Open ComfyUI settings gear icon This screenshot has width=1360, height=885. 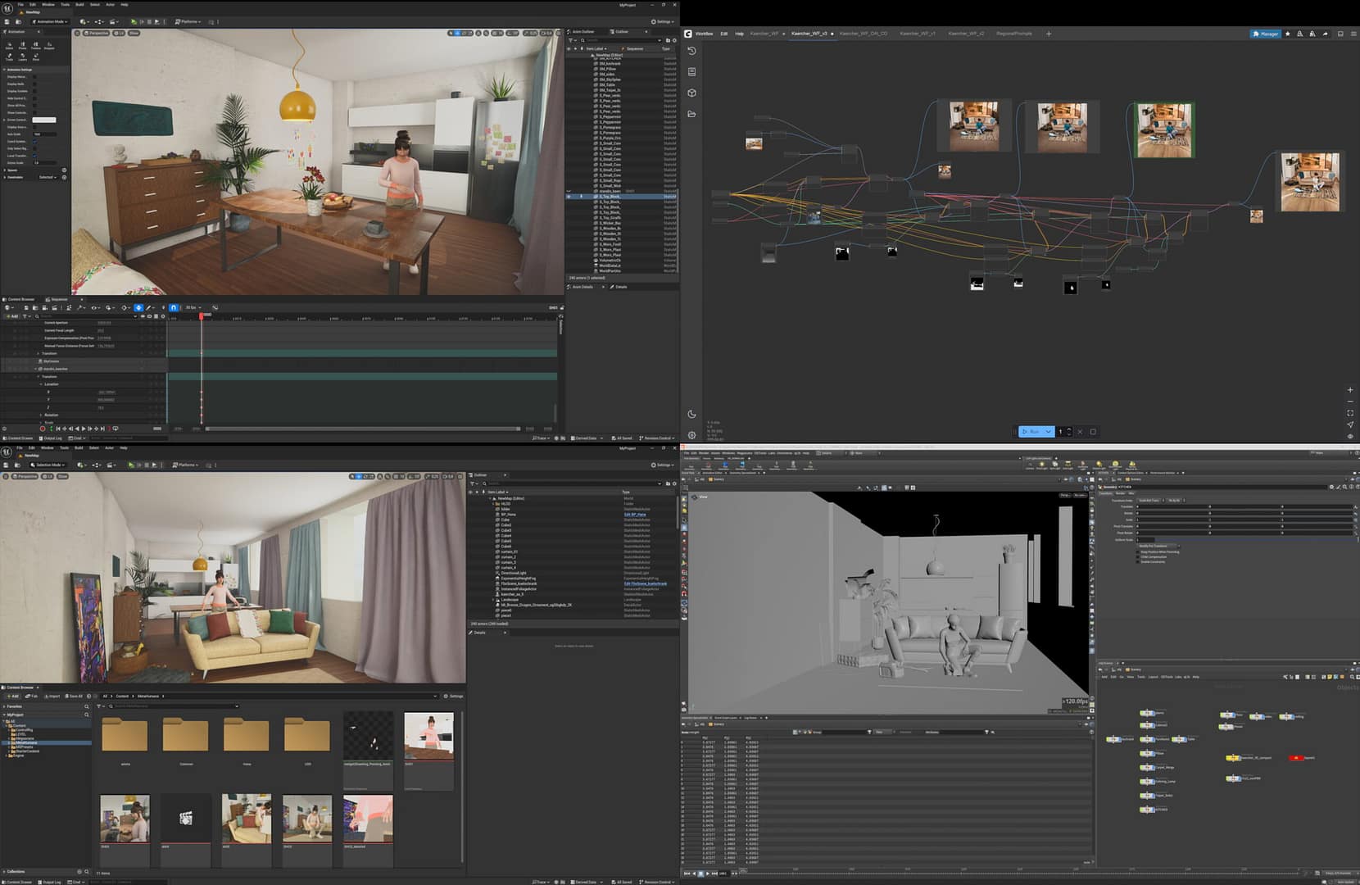coord(692,435)
